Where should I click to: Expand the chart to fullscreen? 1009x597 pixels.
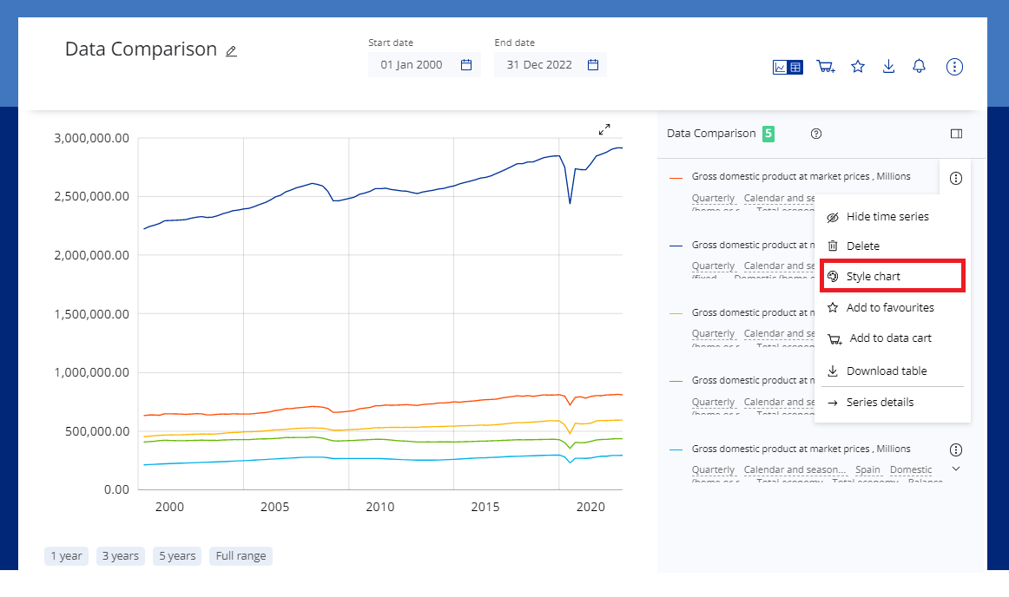[605, 129]
